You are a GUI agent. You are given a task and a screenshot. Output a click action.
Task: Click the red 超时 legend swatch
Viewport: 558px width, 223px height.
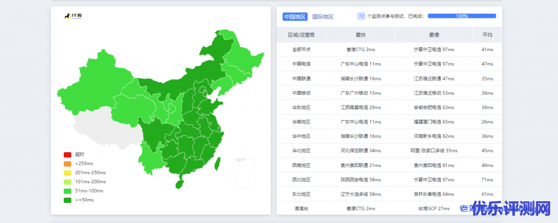tap(68, 154)
